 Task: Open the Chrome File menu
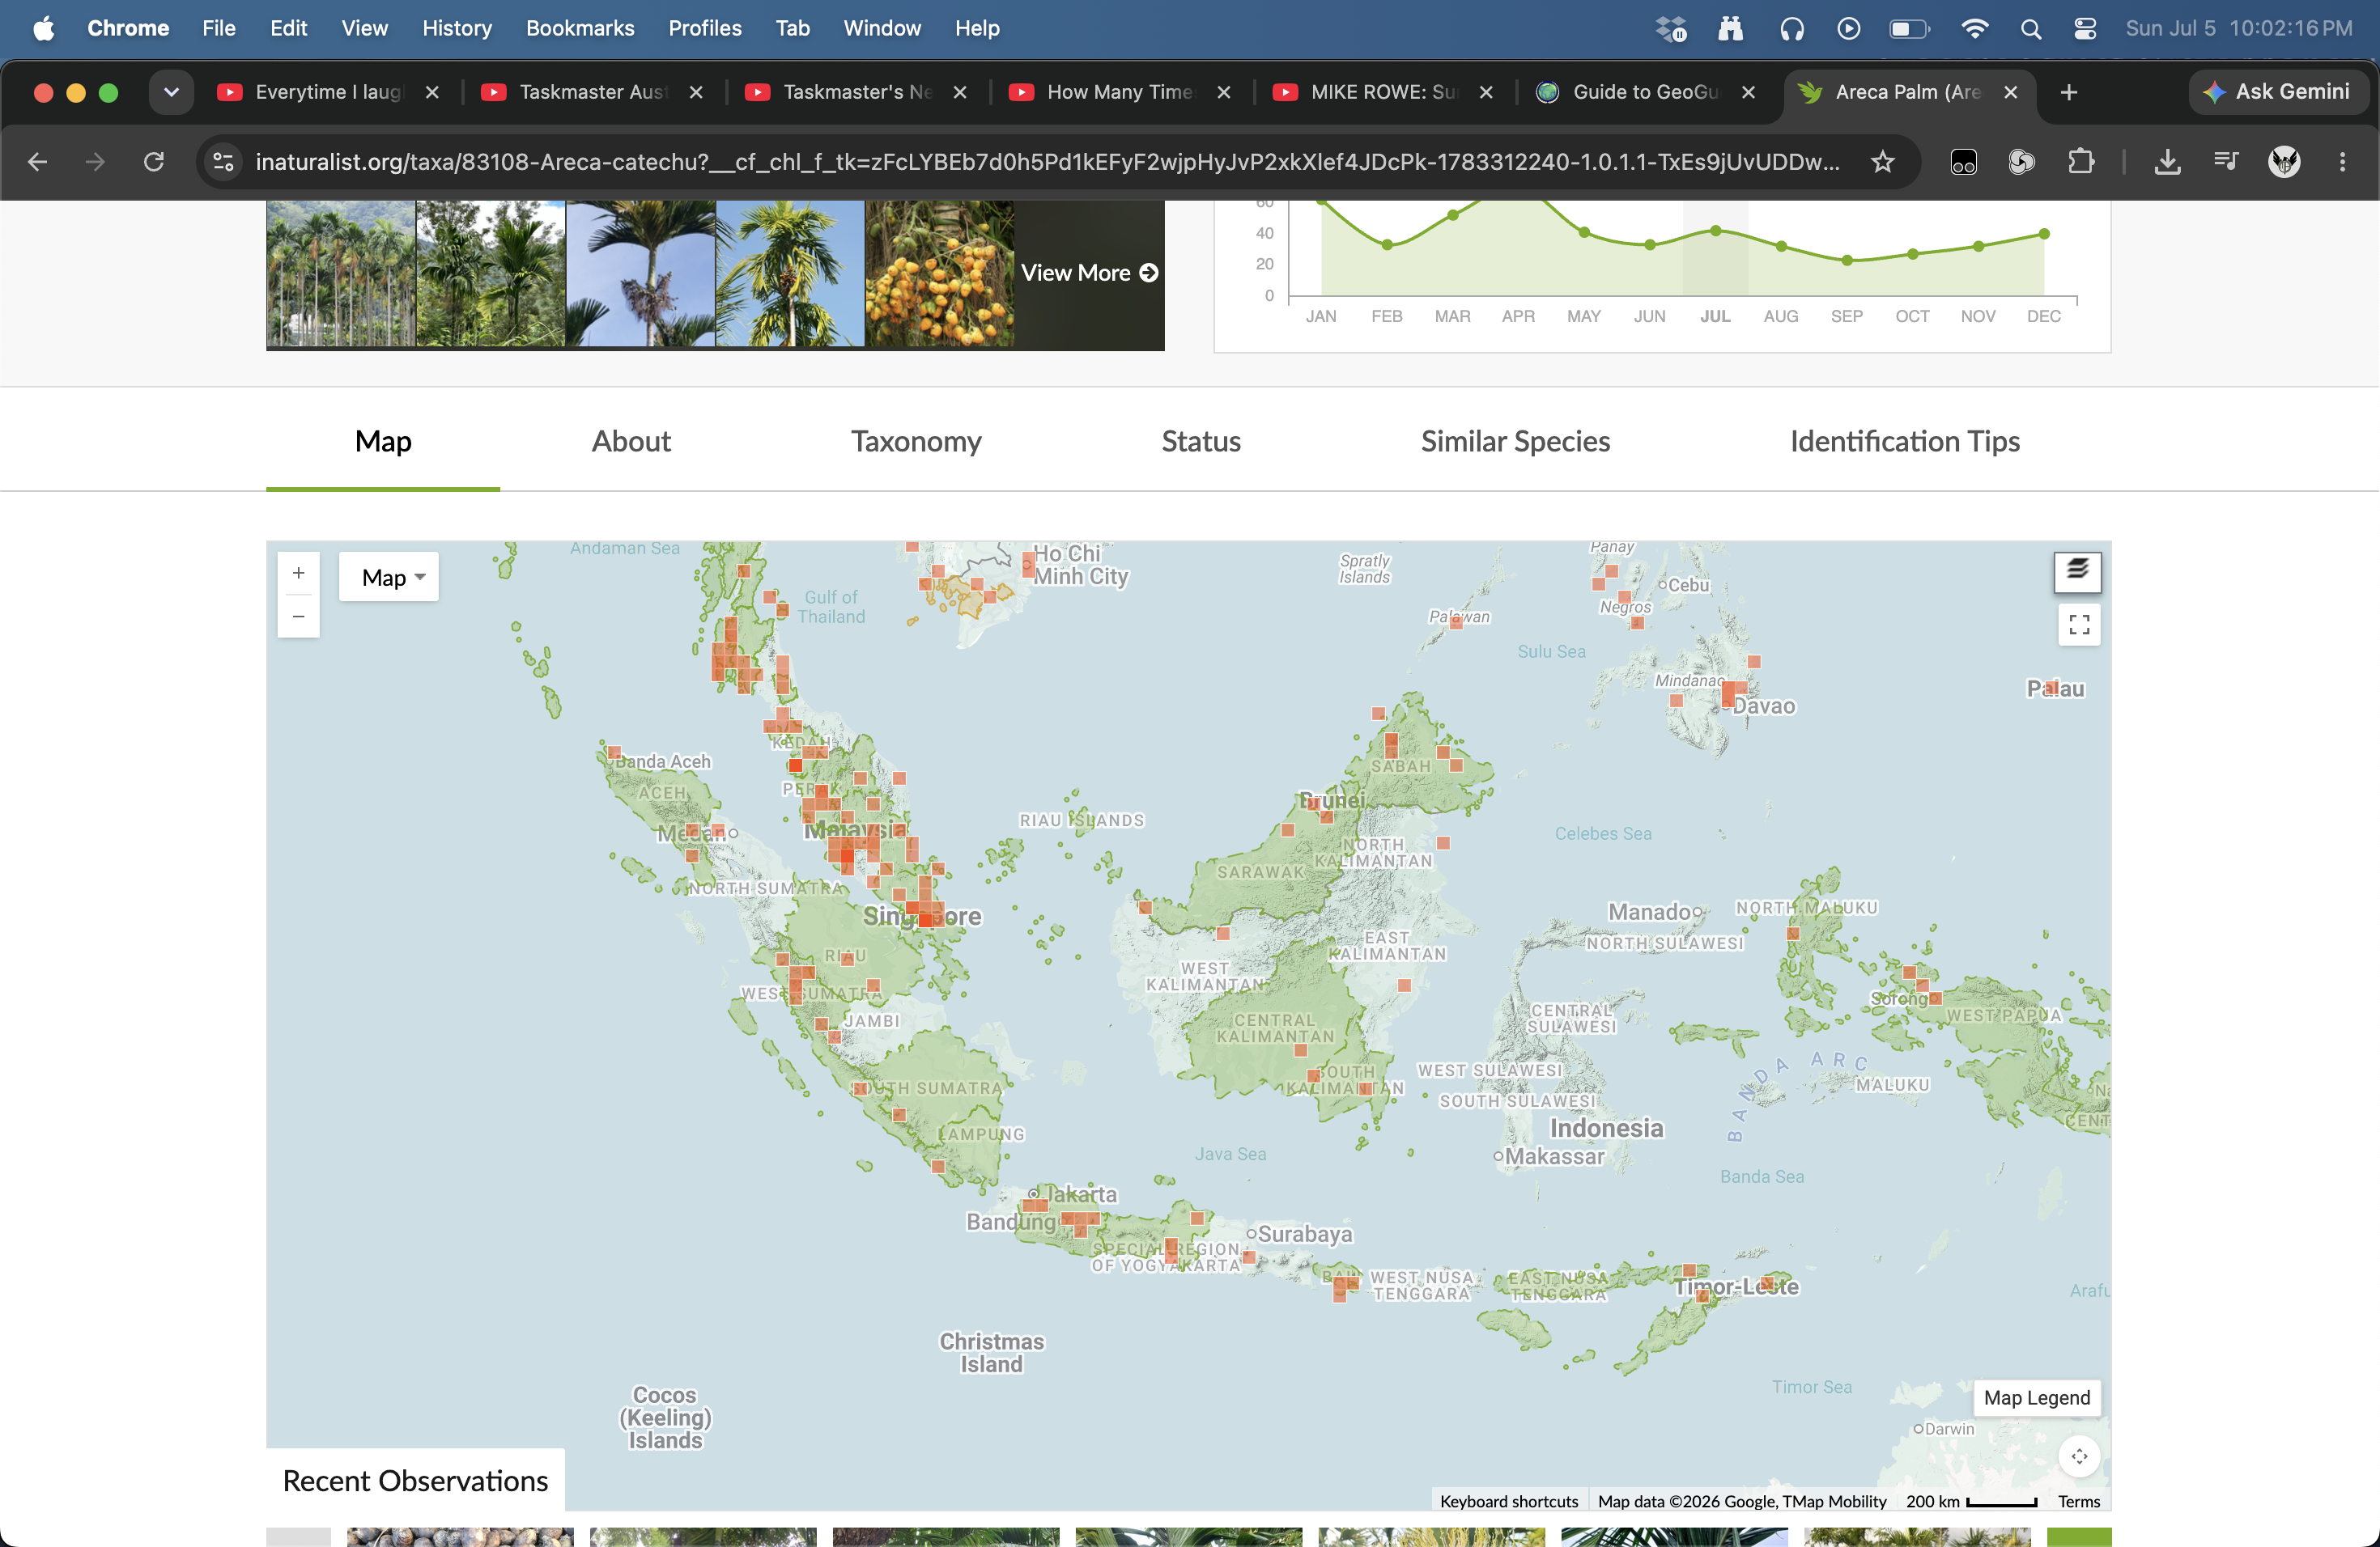pyautogui.click(x=218, y=28)
